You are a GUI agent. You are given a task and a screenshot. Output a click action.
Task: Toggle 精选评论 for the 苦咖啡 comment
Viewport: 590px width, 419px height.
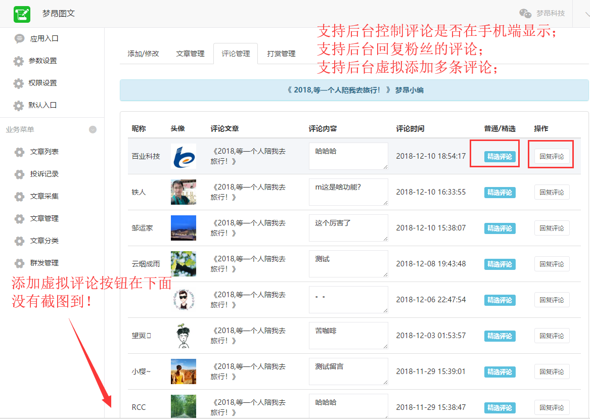point(500,336)
